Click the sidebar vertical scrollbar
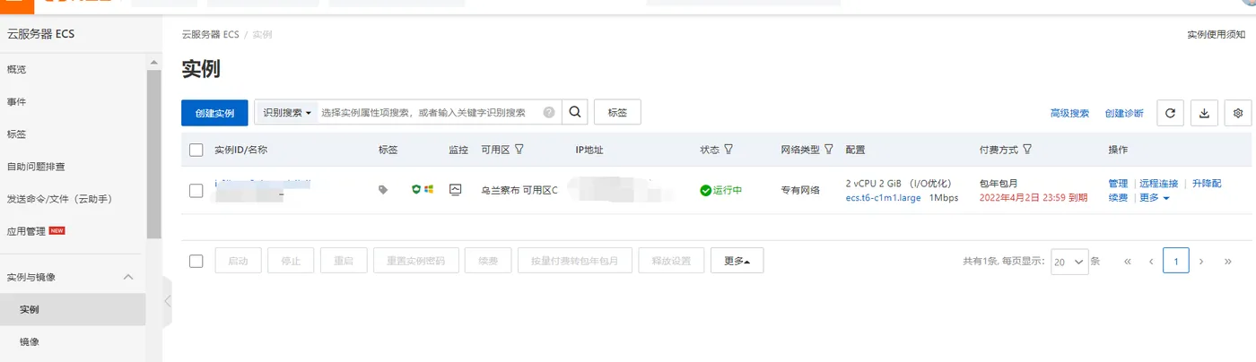Screen dimensions: 1256x362 [153, 152]
